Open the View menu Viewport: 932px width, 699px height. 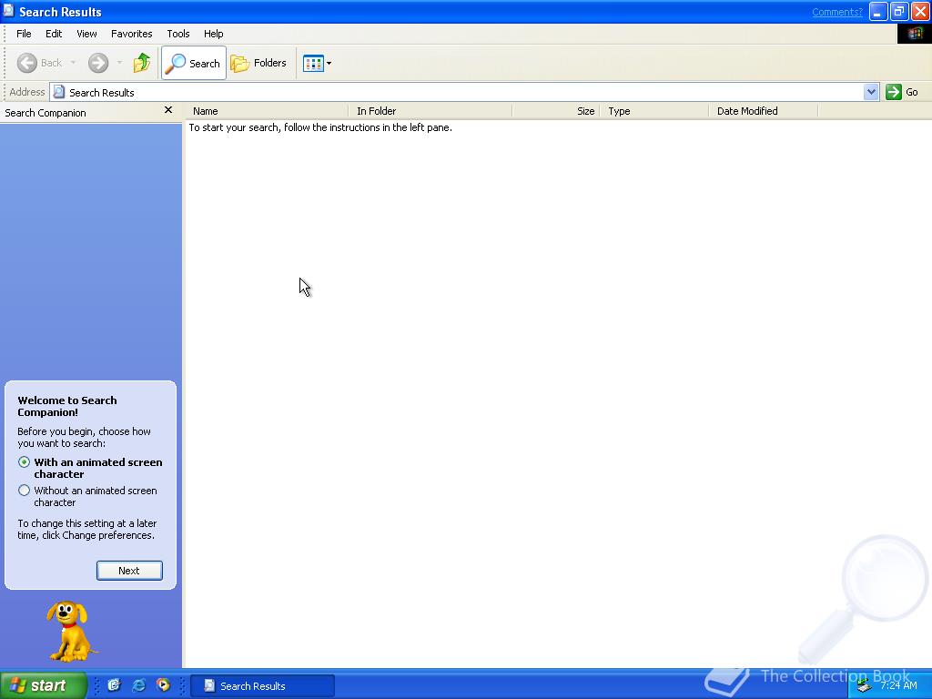86,34
